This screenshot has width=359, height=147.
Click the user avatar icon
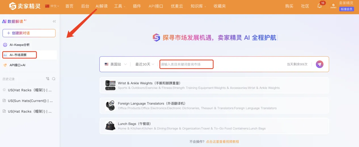[333, 6]
